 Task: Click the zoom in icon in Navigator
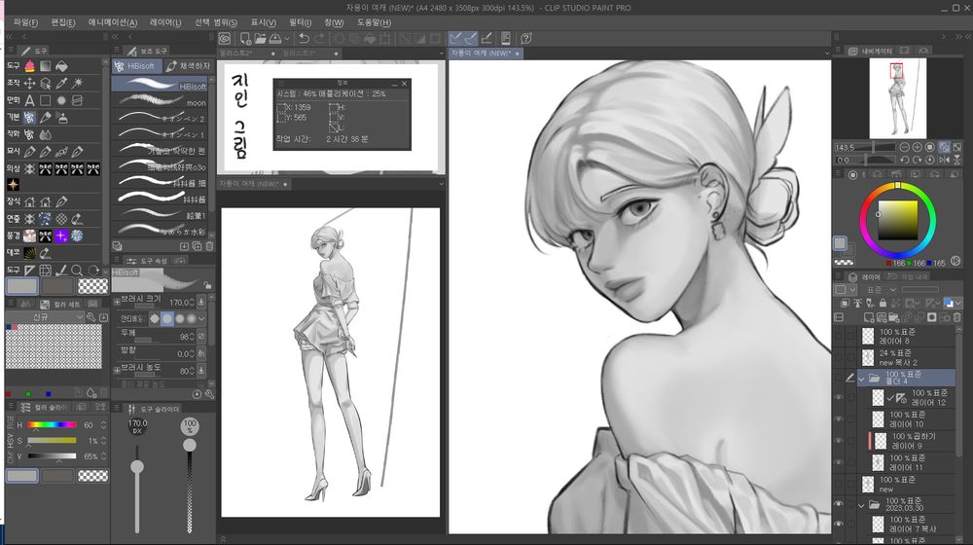pyautogui.click(x=917, y=147)
